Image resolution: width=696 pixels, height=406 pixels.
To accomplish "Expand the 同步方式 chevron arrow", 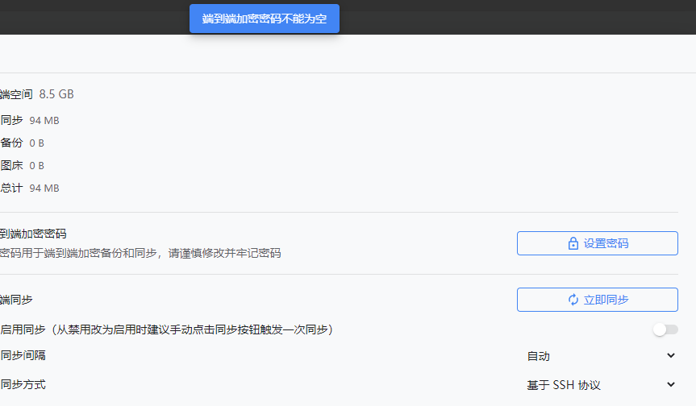I will click(671, 385).
